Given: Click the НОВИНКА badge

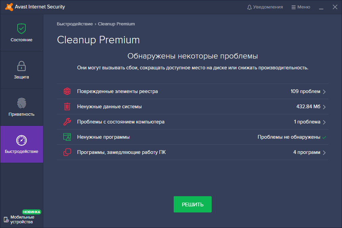Looking at the screenshot, I should click(x=32, y=211).
